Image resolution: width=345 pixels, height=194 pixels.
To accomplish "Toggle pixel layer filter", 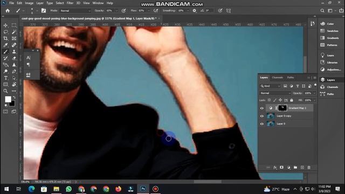I will [285, 86].
